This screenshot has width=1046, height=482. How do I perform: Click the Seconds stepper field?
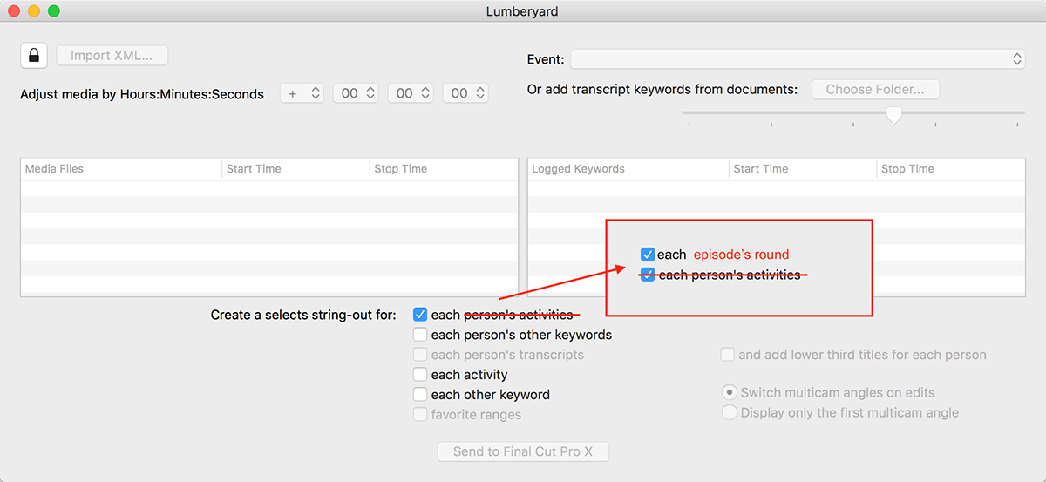pos(465,92)
